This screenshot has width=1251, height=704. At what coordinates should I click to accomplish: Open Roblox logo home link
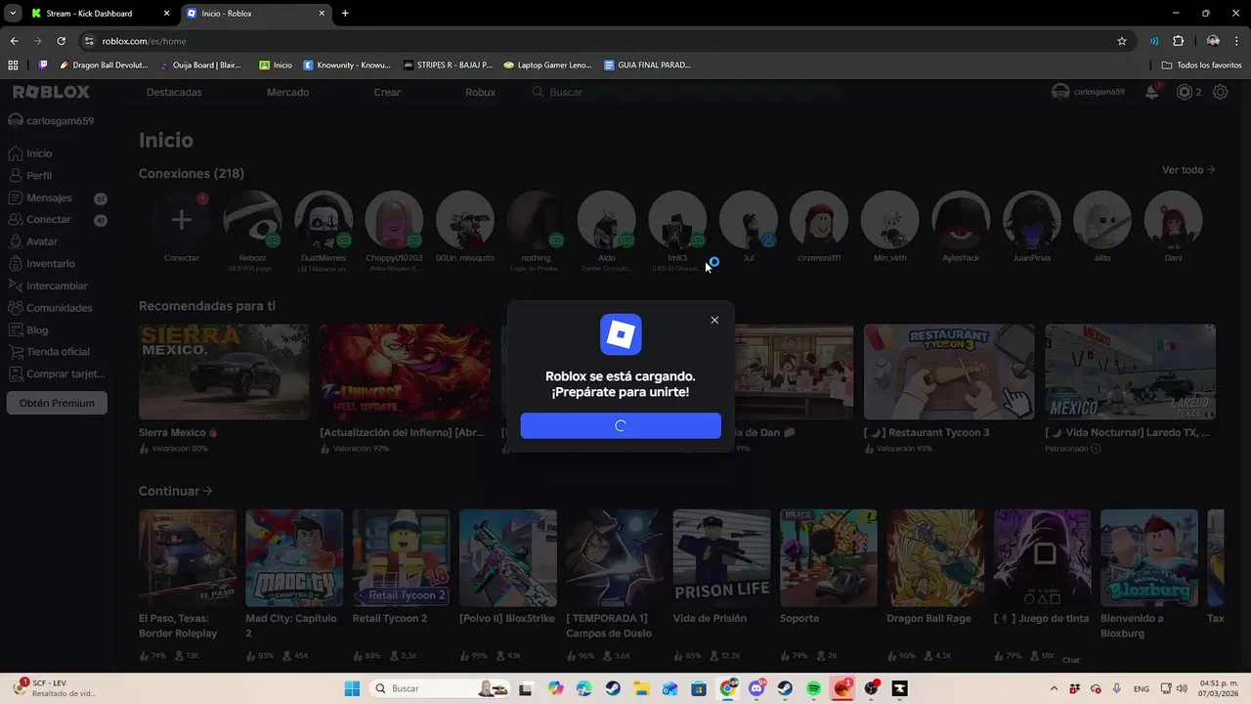coord(51,92)
